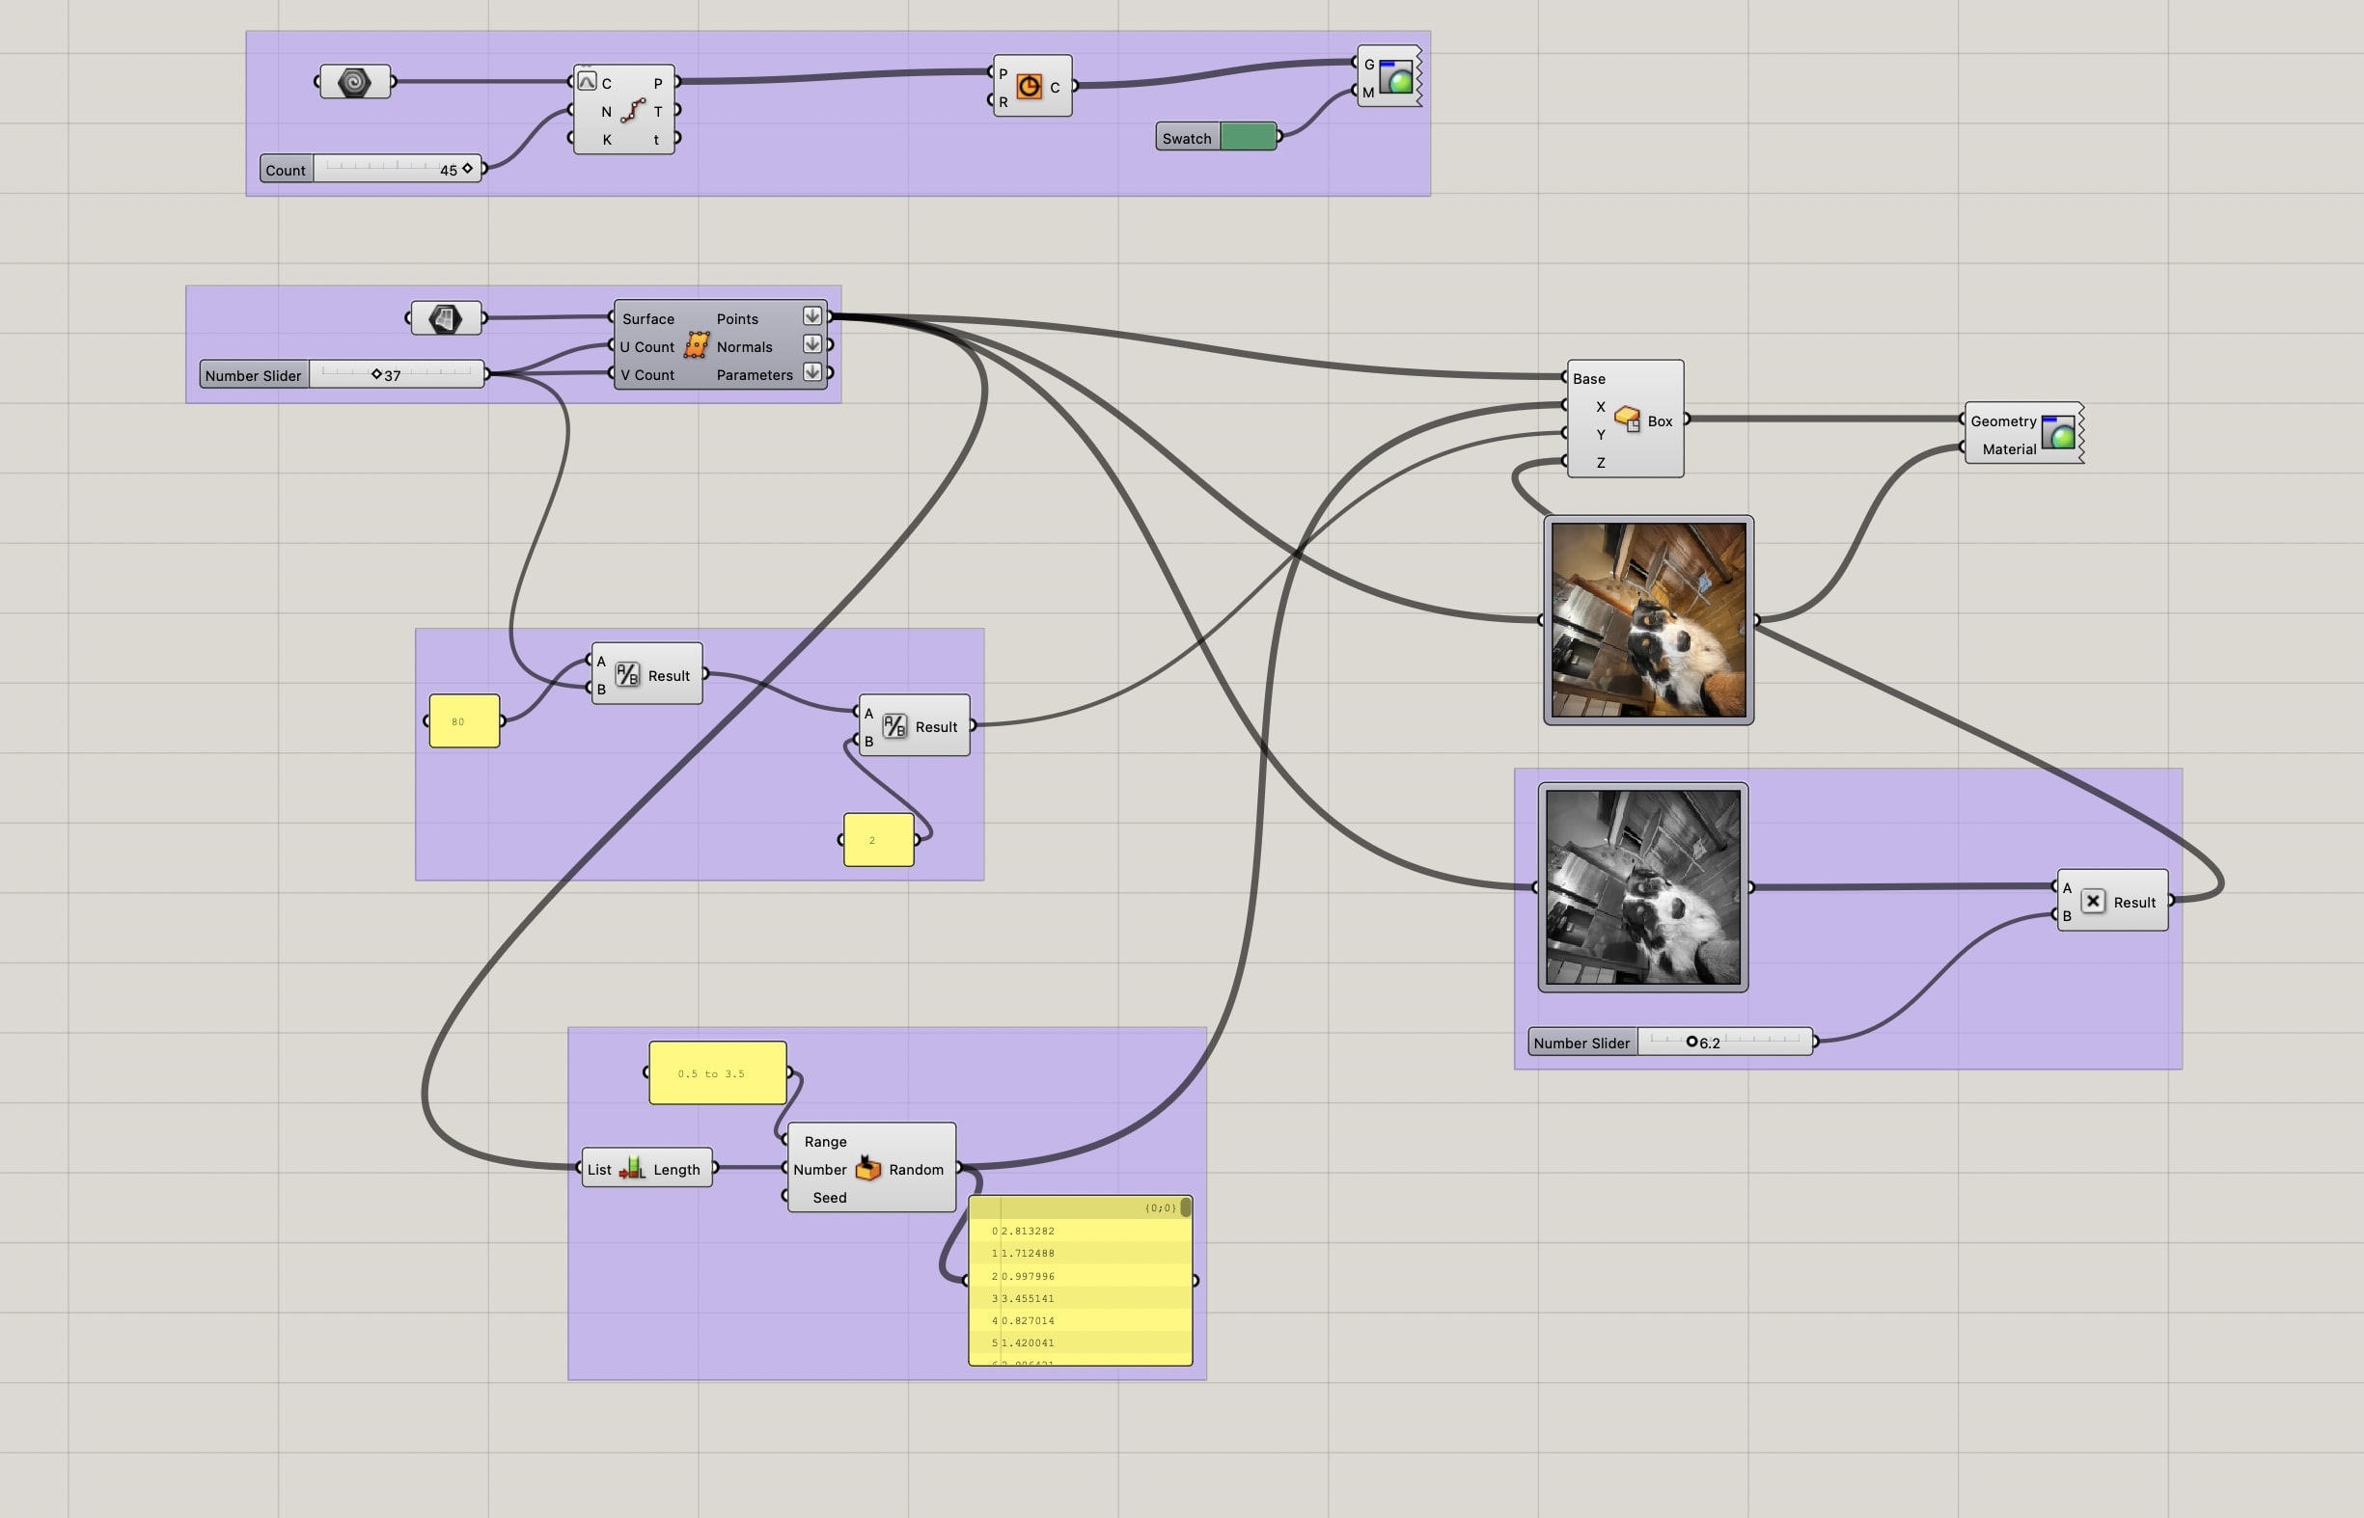2364x1518 pixels.
Task: Click the color dog photo Image Sampler thumbnail
Action: (1647, 619)
